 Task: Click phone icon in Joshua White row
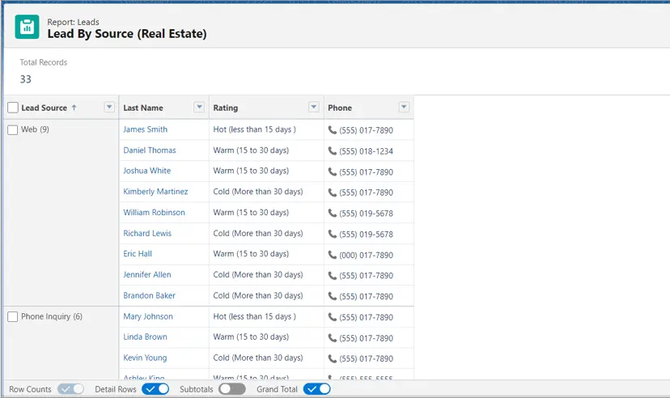pos(332,171)
